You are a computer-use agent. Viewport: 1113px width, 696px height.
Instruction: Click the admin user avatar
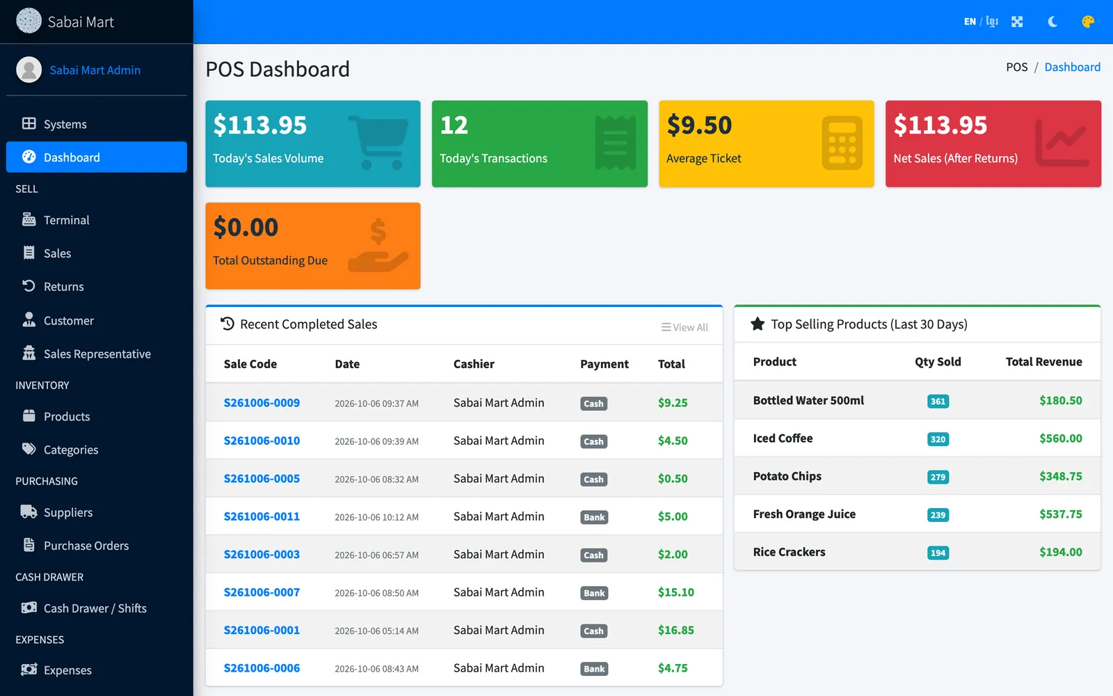coord(29,70)
